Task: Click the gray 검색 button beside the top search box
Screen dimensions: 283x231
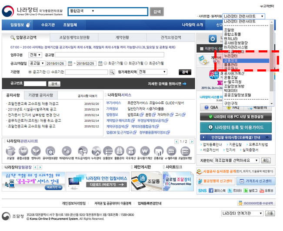Action: coord(157,12)
